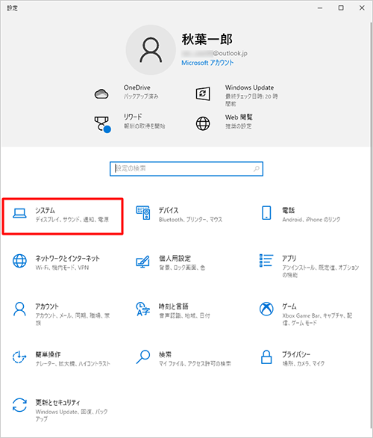The image size is (373, 438).
Task: Open デバイス settings label
Action: [169, 210]
